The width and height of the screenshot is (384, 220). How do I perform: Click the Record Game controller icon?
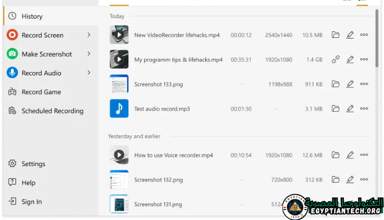pos(12,92)
